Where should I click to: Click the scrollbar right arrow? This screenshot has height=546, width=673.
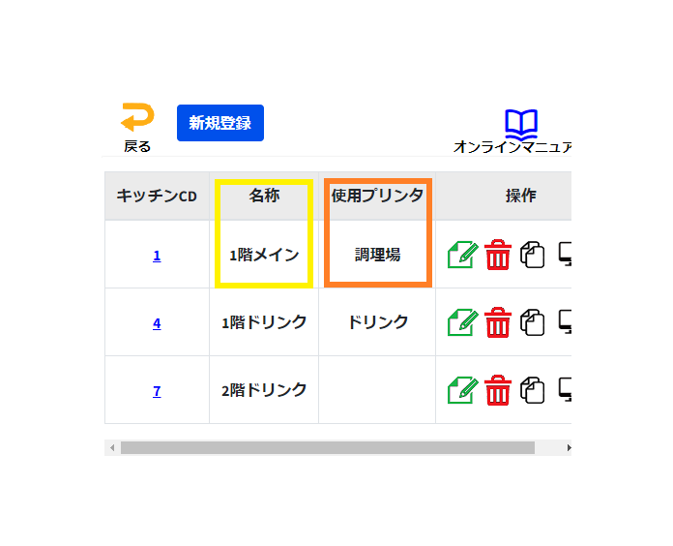coord(569,448)
